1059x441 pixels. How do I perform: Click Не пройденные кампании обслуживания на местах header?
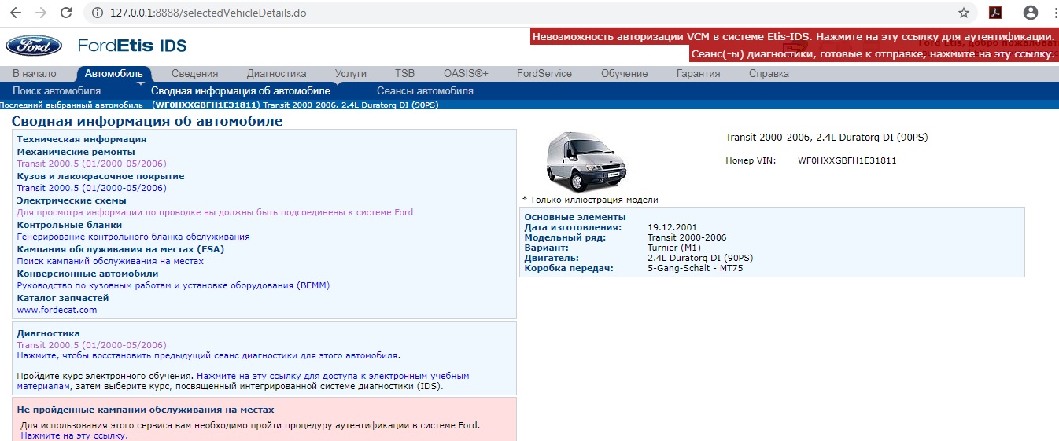[x=146, y=410]
